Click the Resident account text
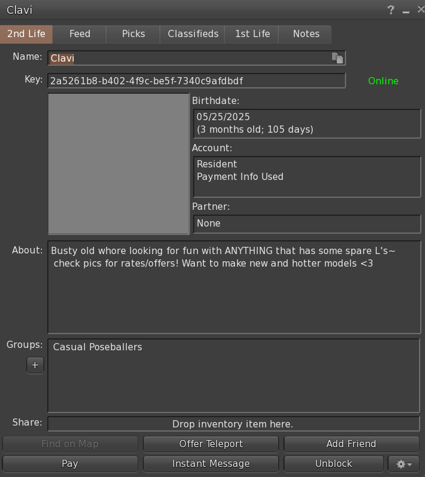Viewport: 425px width, 477px height. [216, 164]
